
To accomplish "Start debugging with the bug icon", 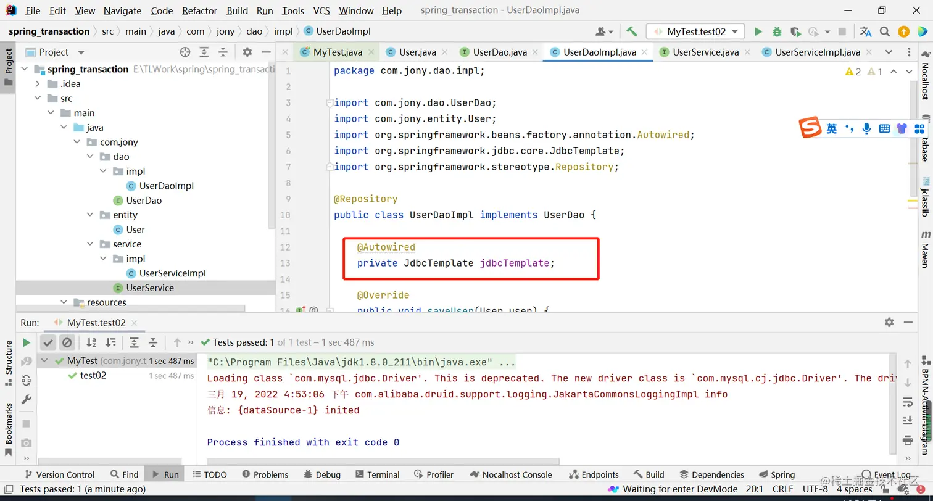I will click(x=777, y=31).
